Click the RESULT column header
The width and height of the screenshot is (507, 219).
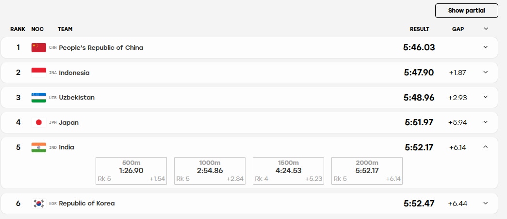(x=419, y=29)
